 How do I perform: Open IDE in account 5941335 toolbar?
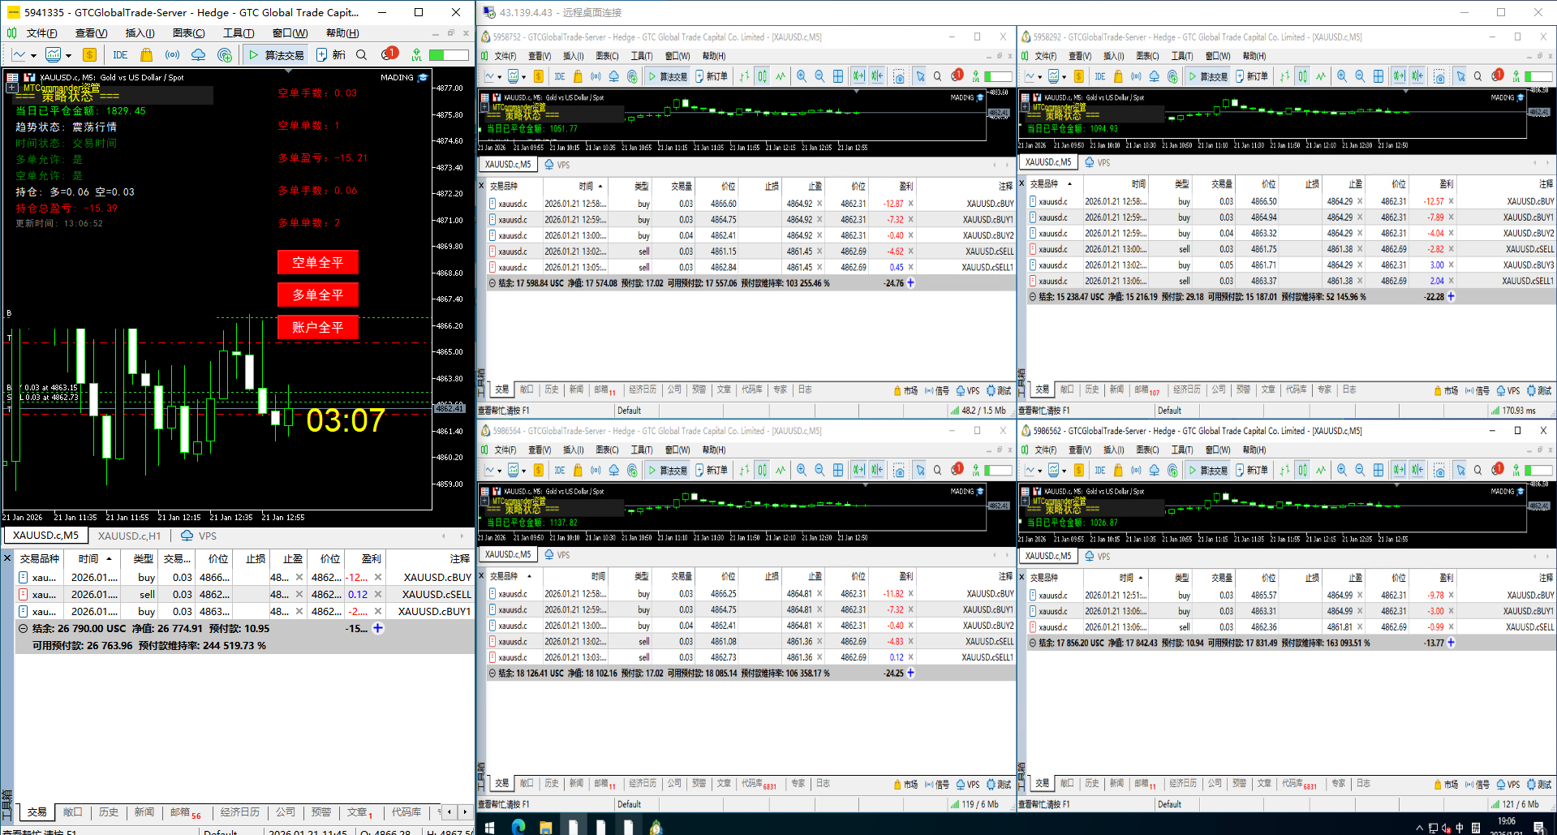(120, 55)
